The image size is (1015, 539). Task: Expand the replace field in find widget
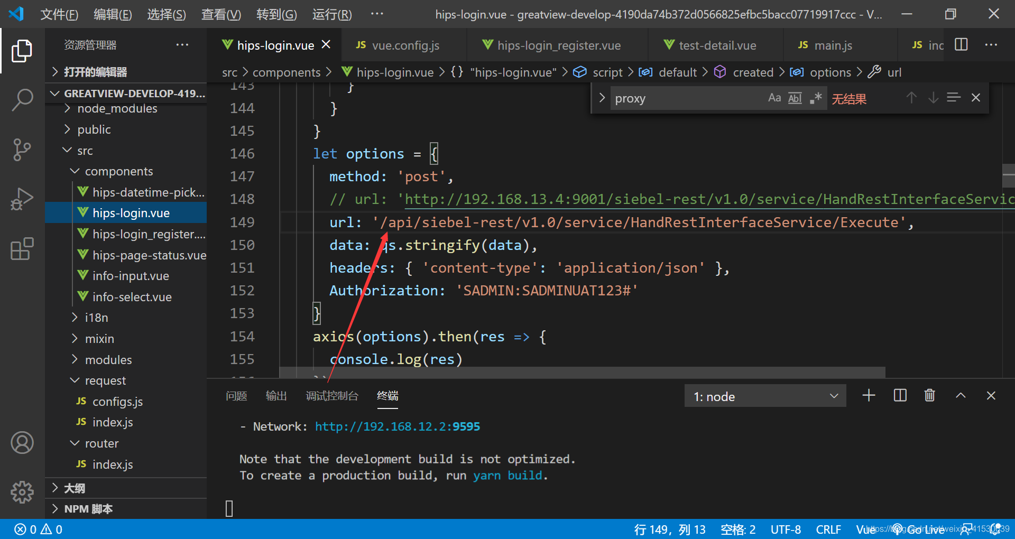[602, 98]
